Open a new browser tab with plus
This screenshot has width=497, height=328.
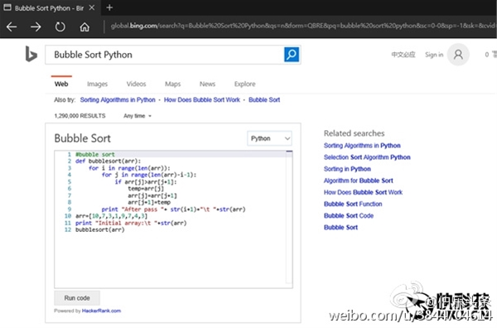coord(109,7)
